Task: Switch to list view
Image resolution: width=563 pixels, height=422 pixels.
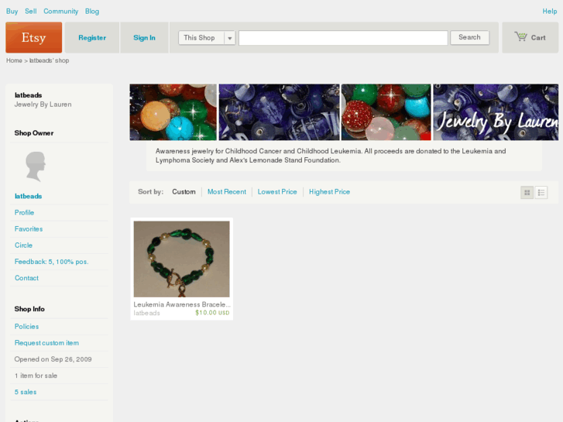Action: tap(541, 193)
